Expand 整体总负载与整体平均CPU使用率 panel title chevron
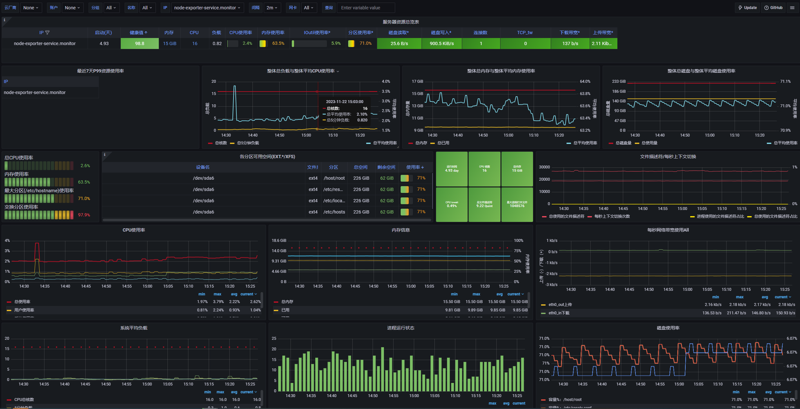This screenshot has height=409, width=800. pyautogui.click(x=338, y=71)
